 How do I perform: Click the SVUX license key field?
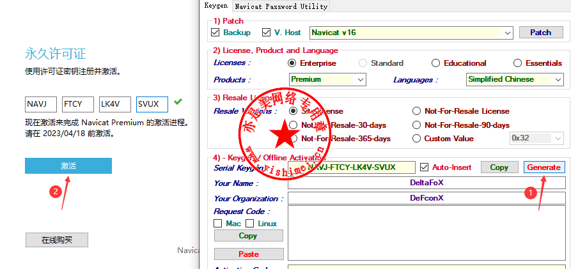[152, 104]
